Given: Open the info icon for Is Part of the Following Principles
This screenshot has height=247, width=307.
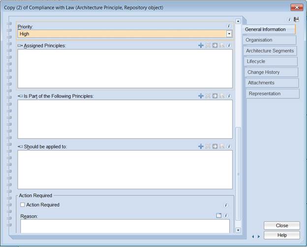Looking at the screenshot, I should (x=229, y=96).
